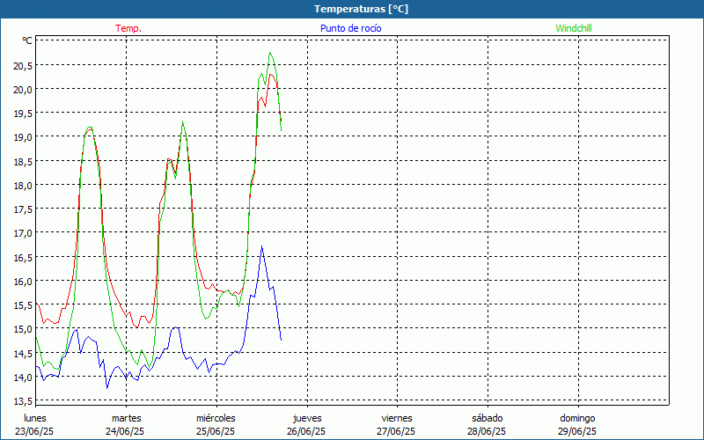
Task: Click the '28/06/25' date label
Action: coord(487,431)
